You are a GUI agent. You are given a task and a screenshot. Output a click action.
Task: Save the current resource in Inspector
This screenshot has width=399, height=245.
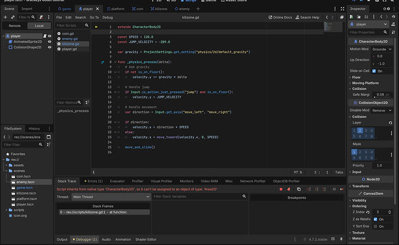pyautogui.click(x=366, y=17)
